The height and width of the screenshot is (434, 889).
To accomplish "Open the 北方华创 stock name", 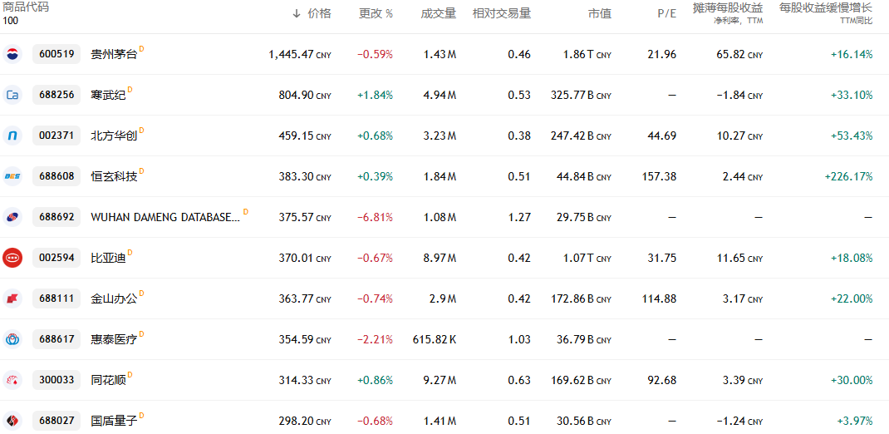I will pyautogui.click(x=114, y=136).
